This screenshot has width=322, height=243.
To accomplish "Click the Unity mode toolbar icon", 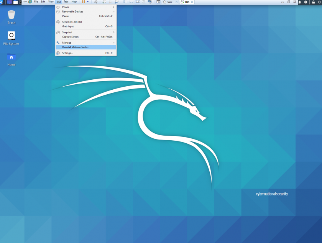I will [144, 2].
